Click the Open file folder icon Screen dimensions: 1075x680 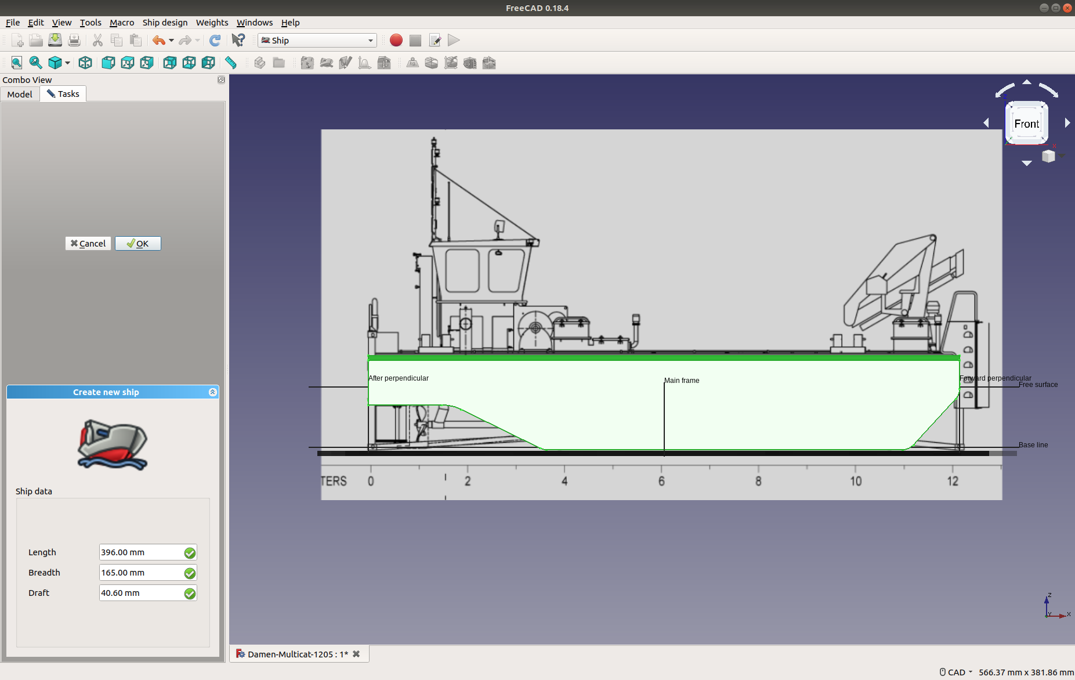tap(36, 40)
